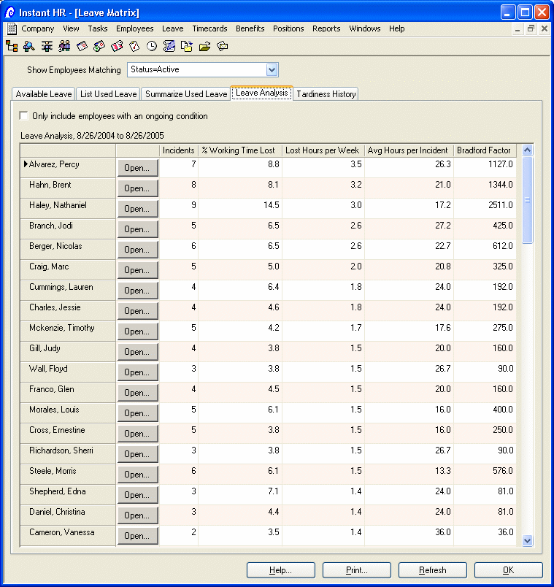Switch to the Summarize Used Leave tab

(185, 94)
